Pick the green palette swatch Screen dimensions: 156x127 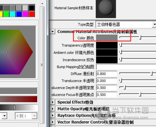(x=6, y=14)
